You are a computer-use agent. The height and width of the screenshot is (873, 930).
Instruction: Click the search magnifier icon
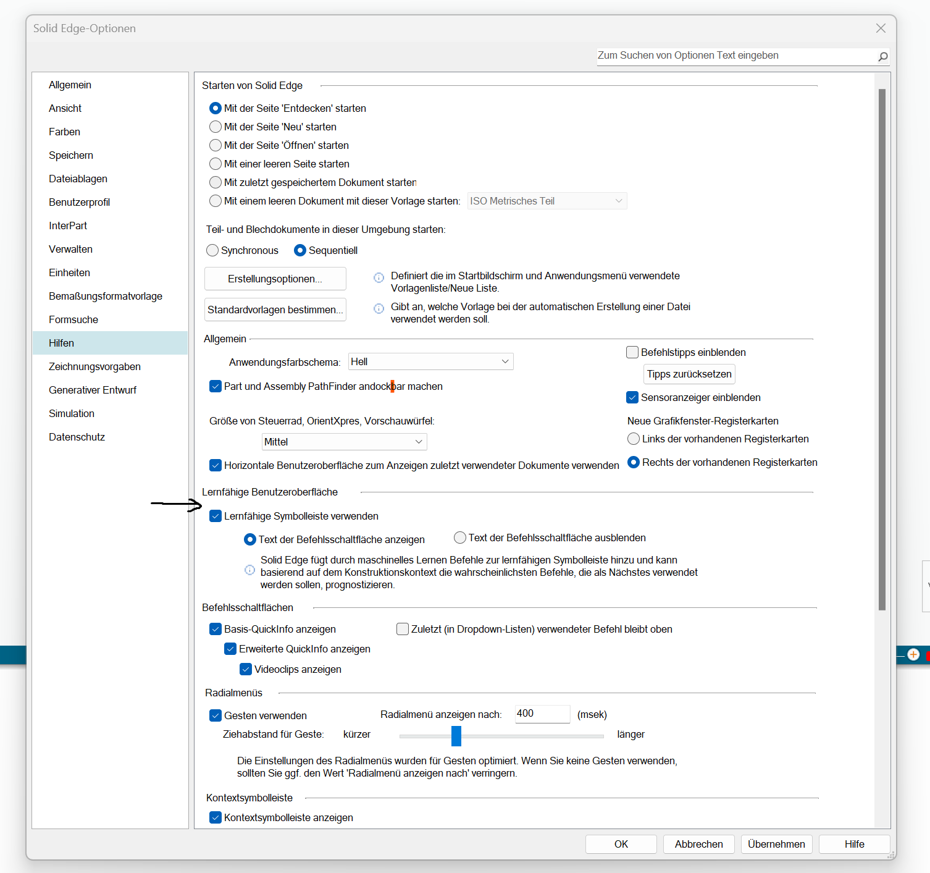[882, 57]
